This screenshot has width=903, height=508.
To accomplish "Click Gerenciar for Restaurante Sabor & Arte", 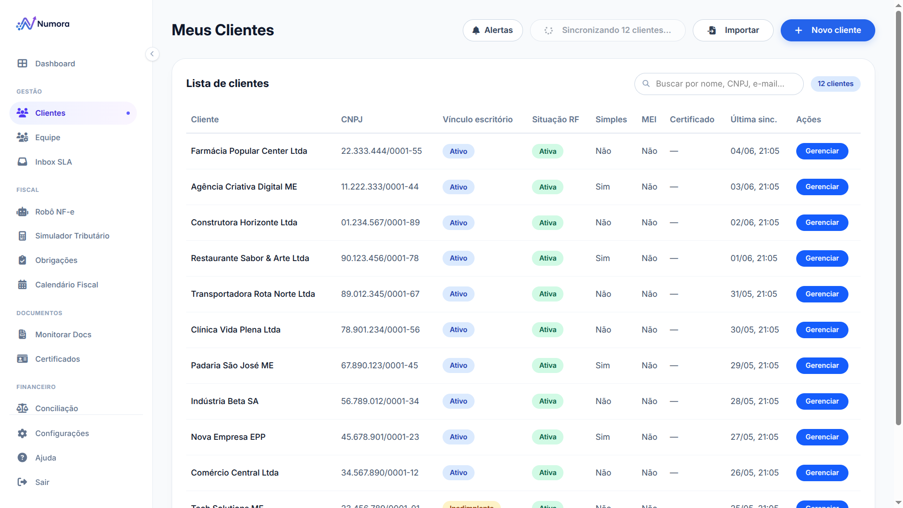I will tap(822, 258).
